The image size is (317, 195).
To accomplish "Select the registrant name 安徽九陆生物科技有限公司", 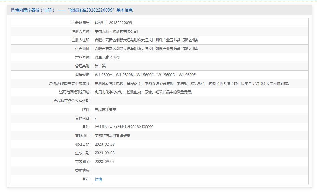I will 116,31.
